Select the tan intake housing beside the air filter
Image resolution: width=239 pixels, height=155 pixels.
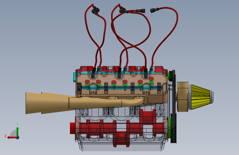182,97
